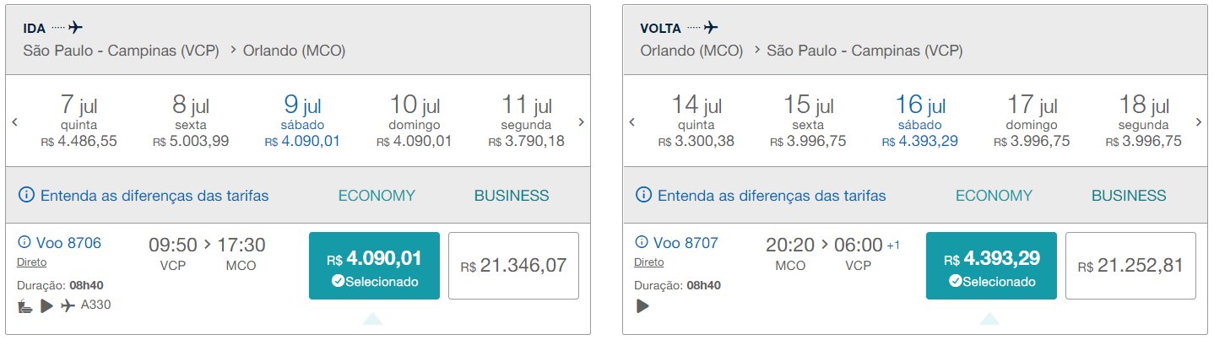The image size is (1214, 340).
Task: Click the play icon under flight 8707 duration
Action: click(642, 305)
